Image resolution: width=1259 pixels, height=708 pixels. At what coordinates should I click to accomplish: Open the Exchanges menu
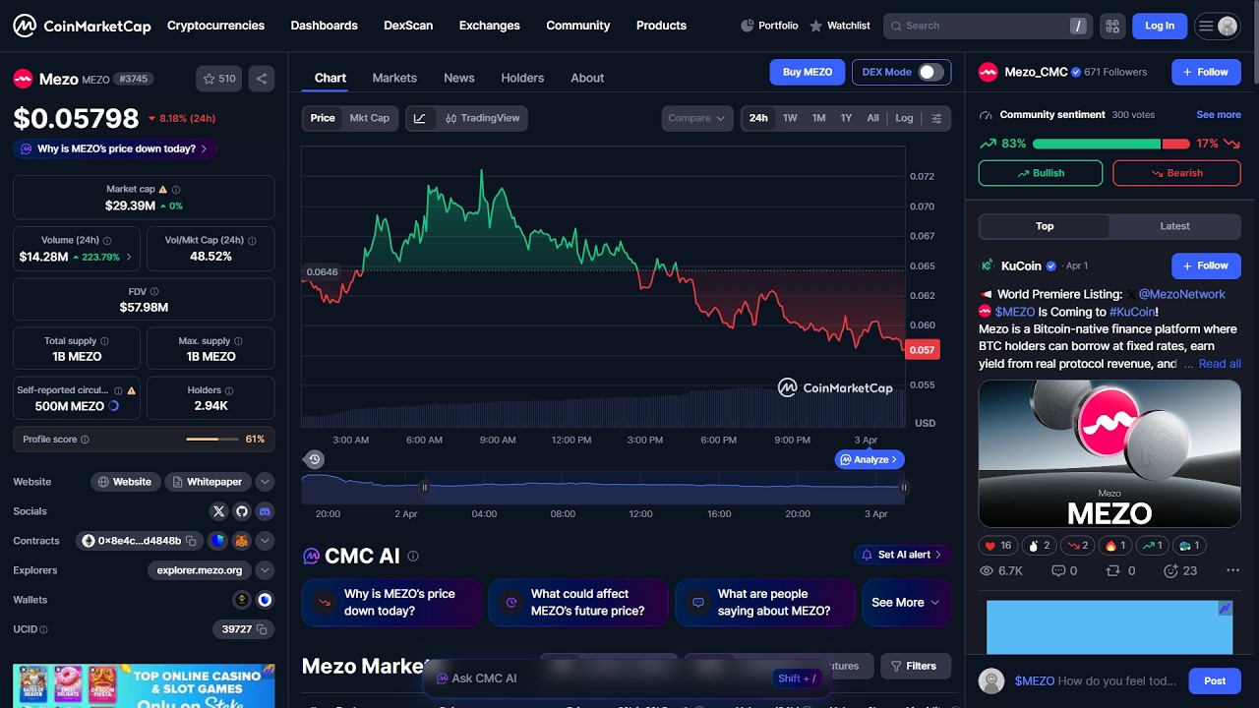click(489, 26)
